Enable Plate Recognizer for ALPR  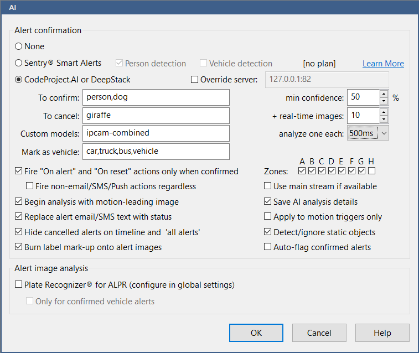pos(18,284)
